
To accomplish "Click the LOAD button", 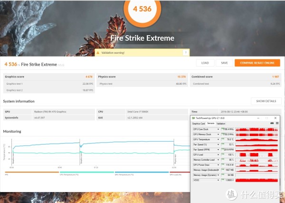I will pyautogui.click(x=205, y=63).
